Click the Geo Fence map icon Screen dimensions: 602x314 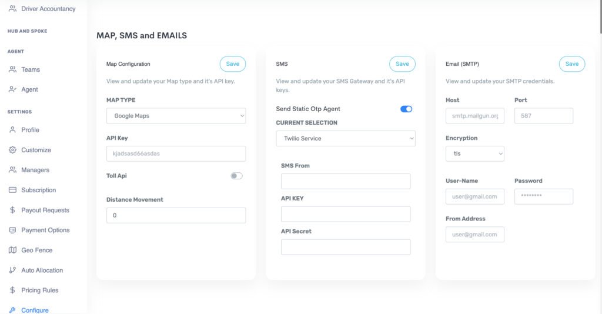(13, 250)
